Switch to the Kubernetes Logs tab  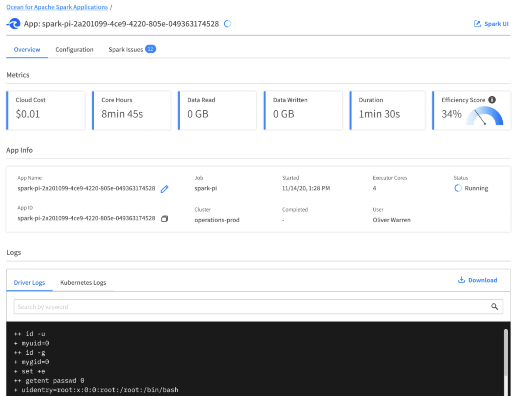tap(83, 282)
